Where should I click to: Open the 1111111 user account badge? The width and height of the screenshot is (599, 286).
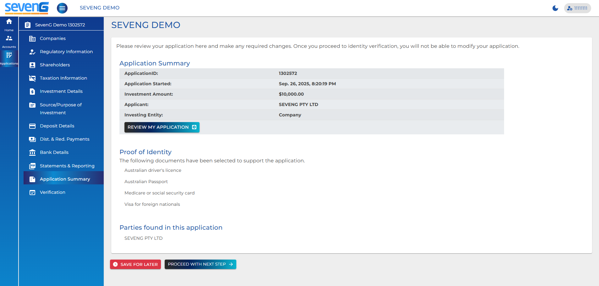[x=578, y=8]
